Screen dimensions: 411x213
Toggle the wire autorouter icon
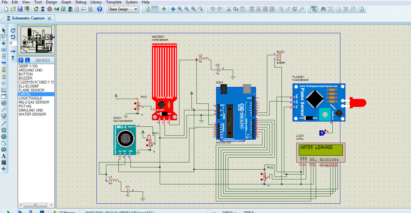click(x=314, y=9)
